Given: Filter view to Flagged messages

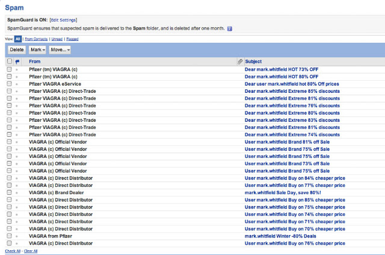Looking at the screenshot, I should tap(72, 39).
